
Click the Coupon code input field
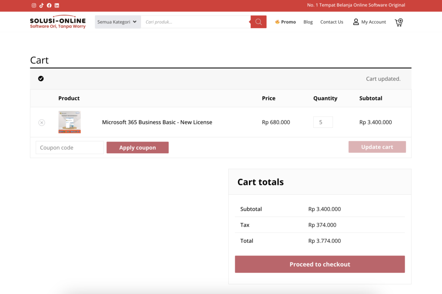click(x=69, y=147)
